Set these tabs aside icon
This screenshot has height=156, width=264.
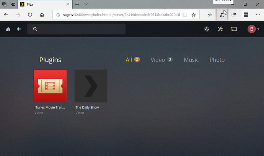click(13, 4)
